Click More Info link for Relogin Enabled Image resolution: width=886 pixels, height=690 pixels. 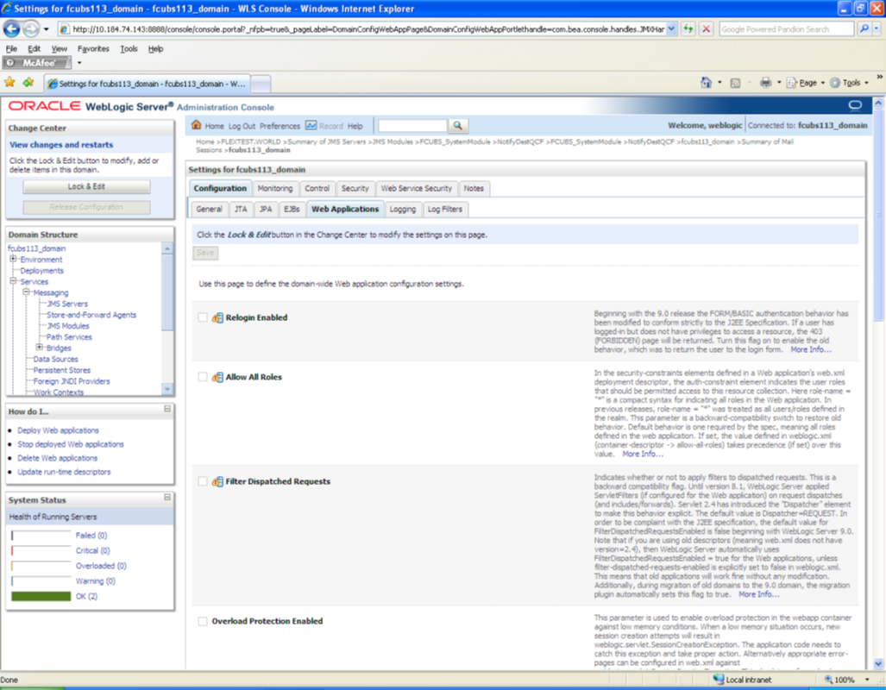point(810,350)
